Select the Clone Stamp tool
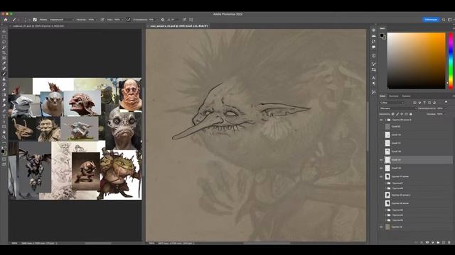The height and width of the screenshot is (255, 455). tap(4, 79)
